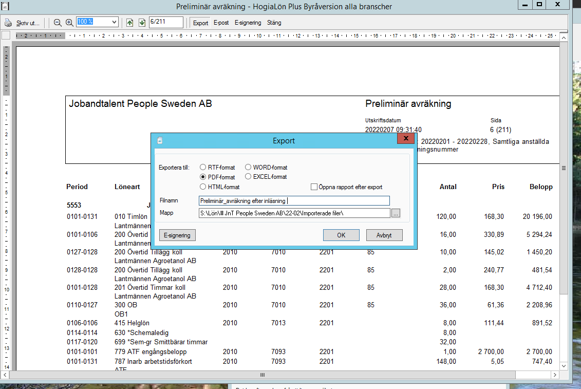Open the zoom percentage dropdown
581x389 pixels.
tap(114, 22)
